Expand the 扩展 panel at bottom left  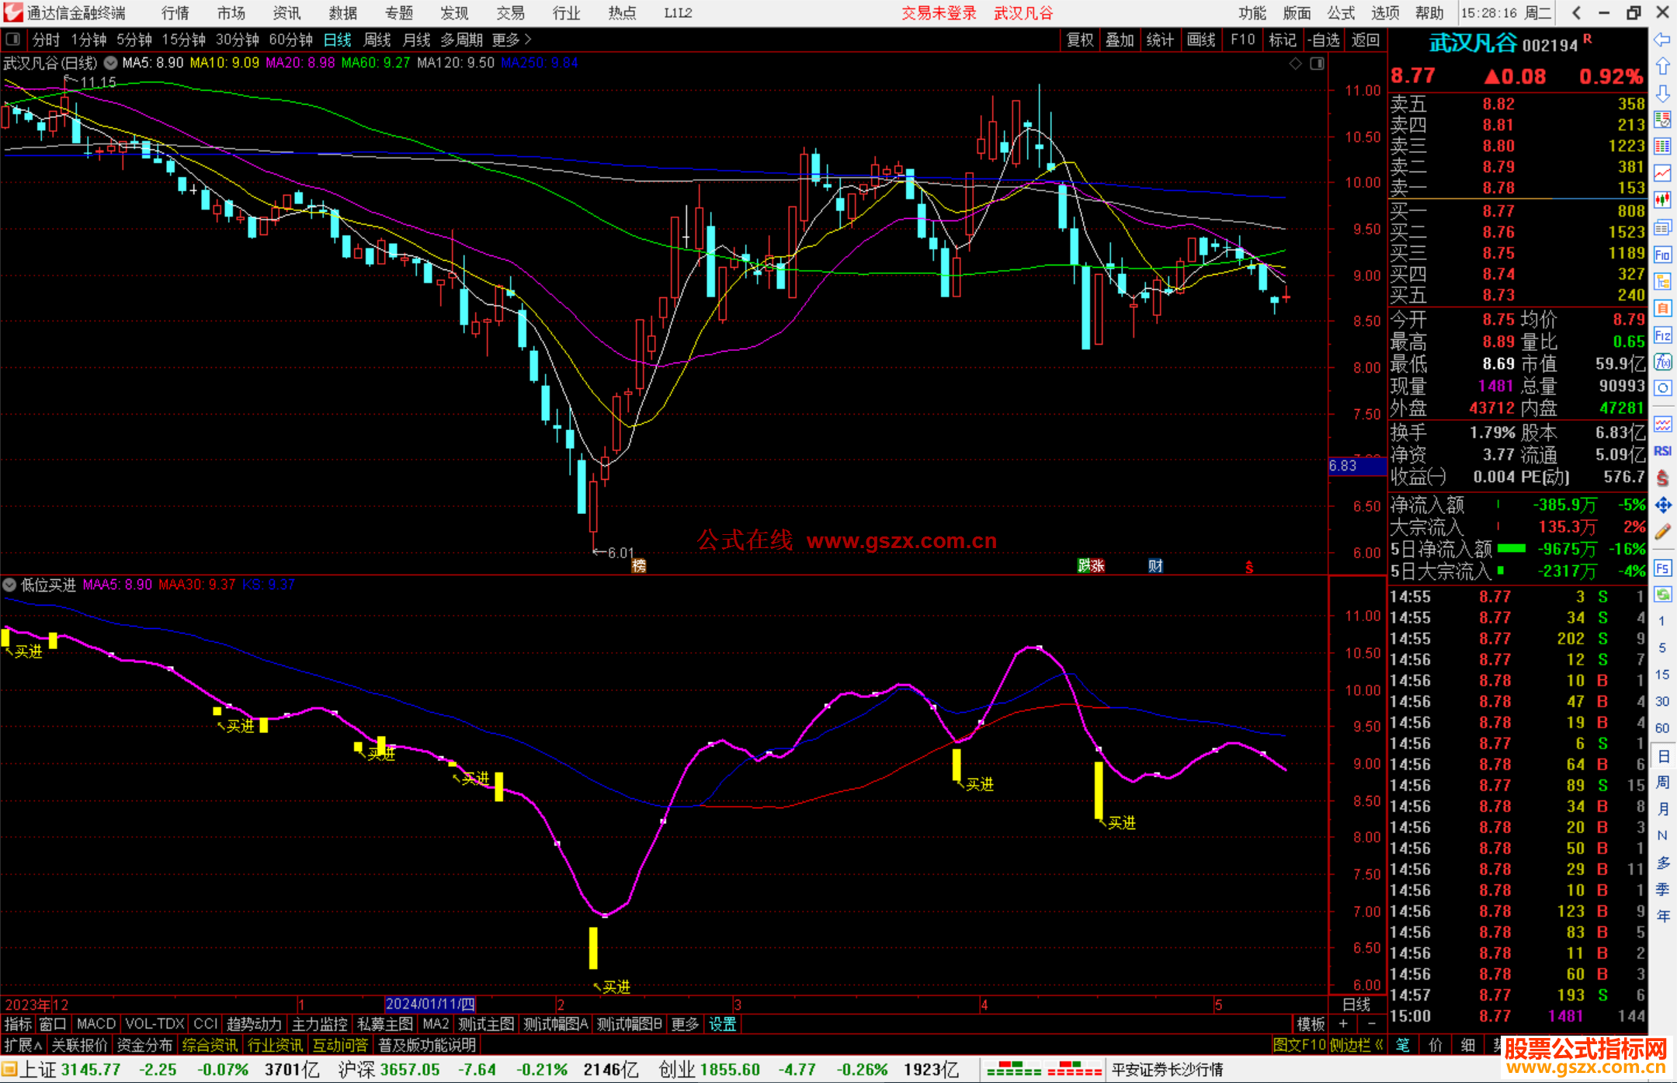point(23,1045)
